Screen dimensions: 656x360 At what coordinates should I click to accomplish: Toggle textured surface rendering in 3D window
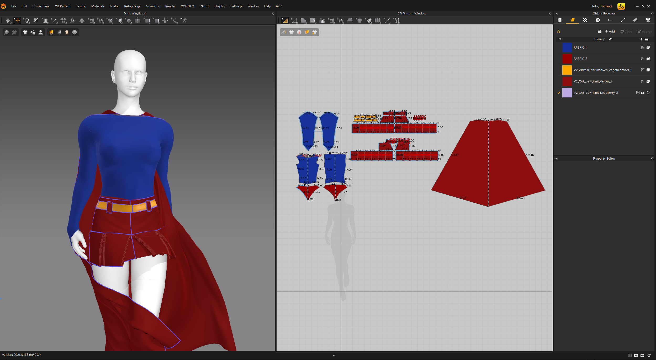(x=51, y=32)
